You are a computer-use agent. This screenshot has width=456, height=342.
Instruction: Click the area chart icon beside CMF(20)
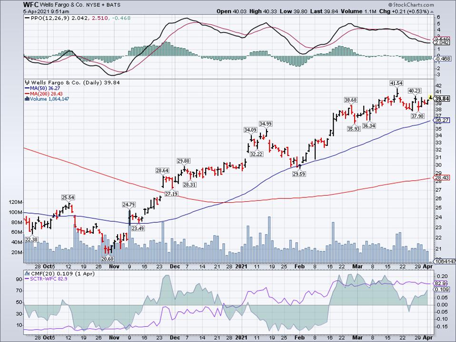pos(27,274)
